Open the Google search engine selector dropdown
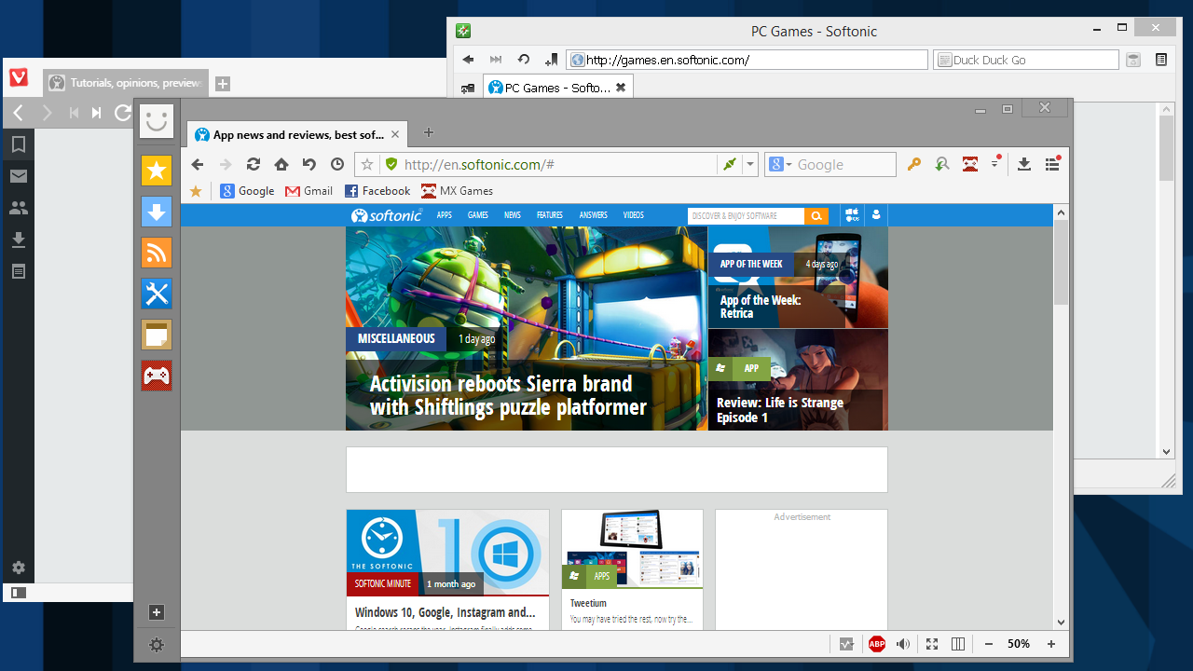This screenshot has width=1193, height=671. (x=781, y=165)
